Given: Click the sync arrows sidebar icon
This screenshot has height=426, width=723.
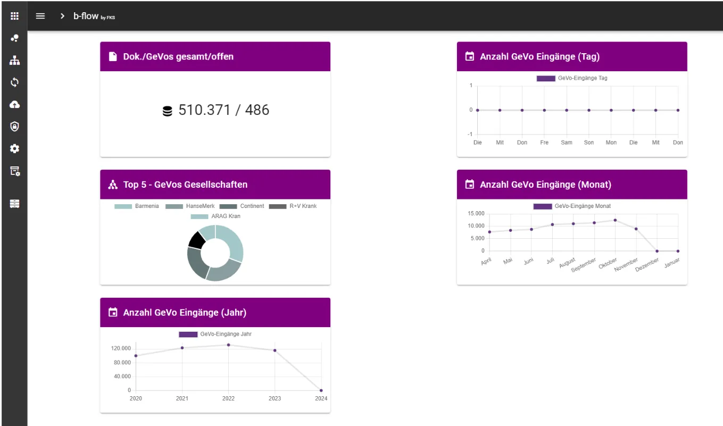Looking at the screenshot, I should (x=14, y=82).
